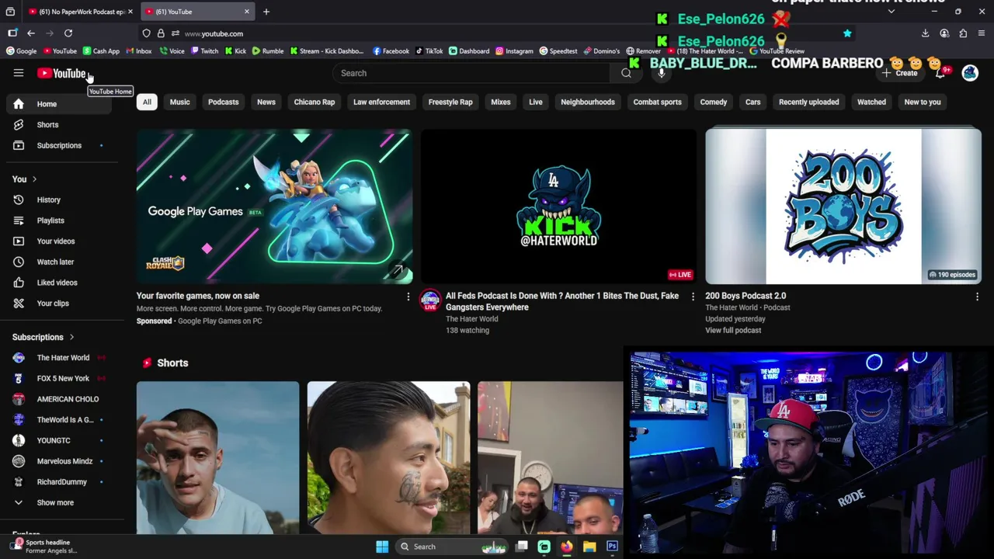
Task: Open the Google Play Games ad thumbnail
Action: [x=274, y=207]
